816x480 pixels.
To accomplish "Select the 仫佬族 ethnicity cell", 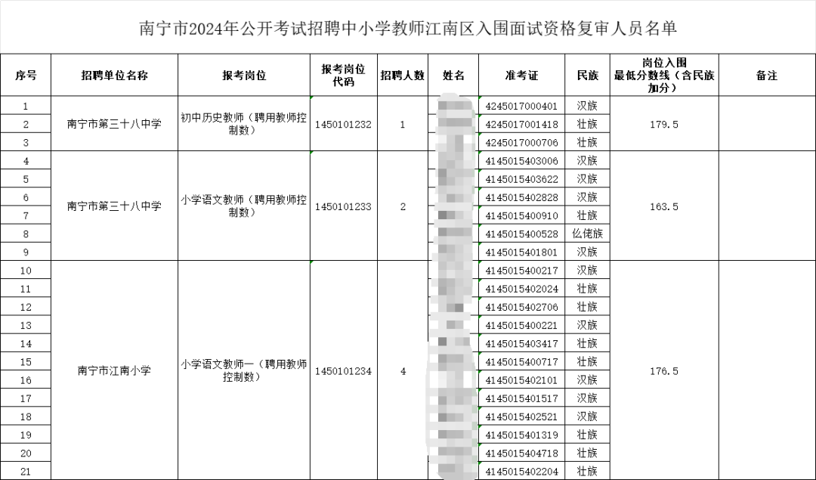I will click(588, 234).
